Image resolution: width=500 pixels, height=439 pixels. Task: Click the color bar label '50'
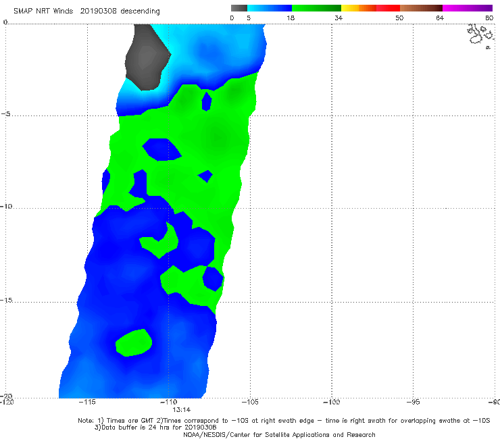pos(399,18)
